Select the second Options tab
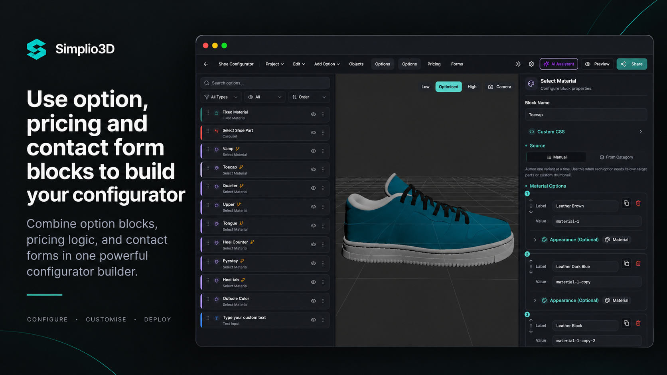This screenshot has width=667, height=375. point(409,64)
